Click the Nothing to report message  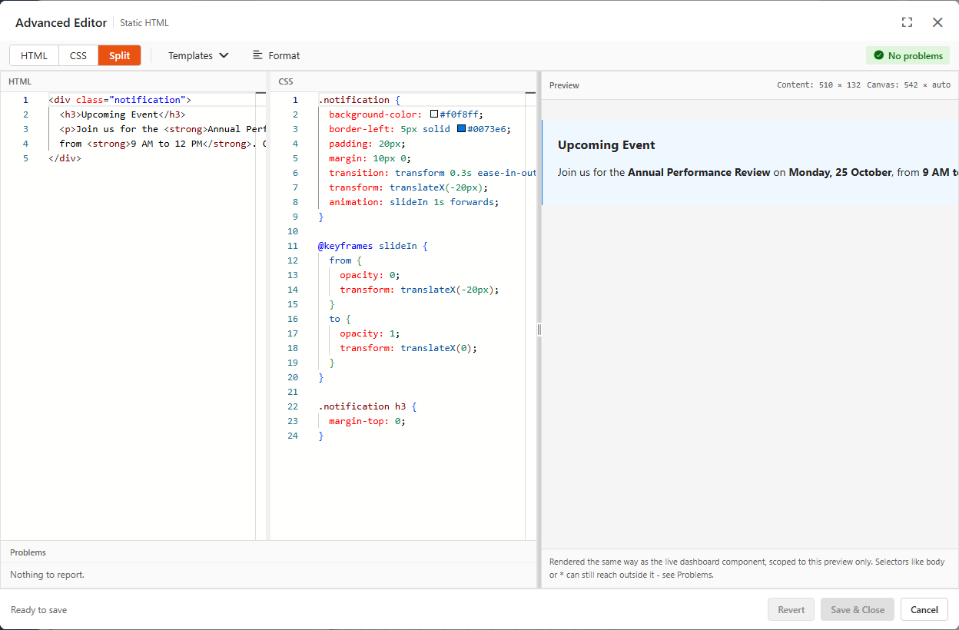click(47, 574)
